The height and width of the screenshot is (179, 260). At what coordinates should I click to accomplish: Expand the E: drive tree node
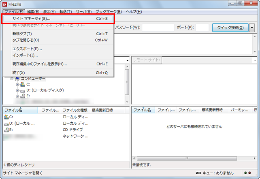(x=17, y=96)
